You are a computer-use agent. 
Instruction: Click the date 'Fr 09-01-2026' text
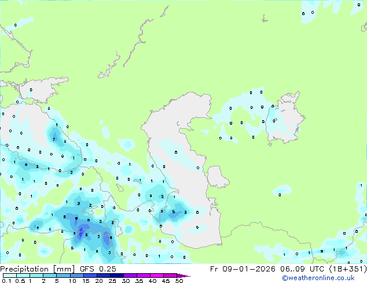click(243, 269)
